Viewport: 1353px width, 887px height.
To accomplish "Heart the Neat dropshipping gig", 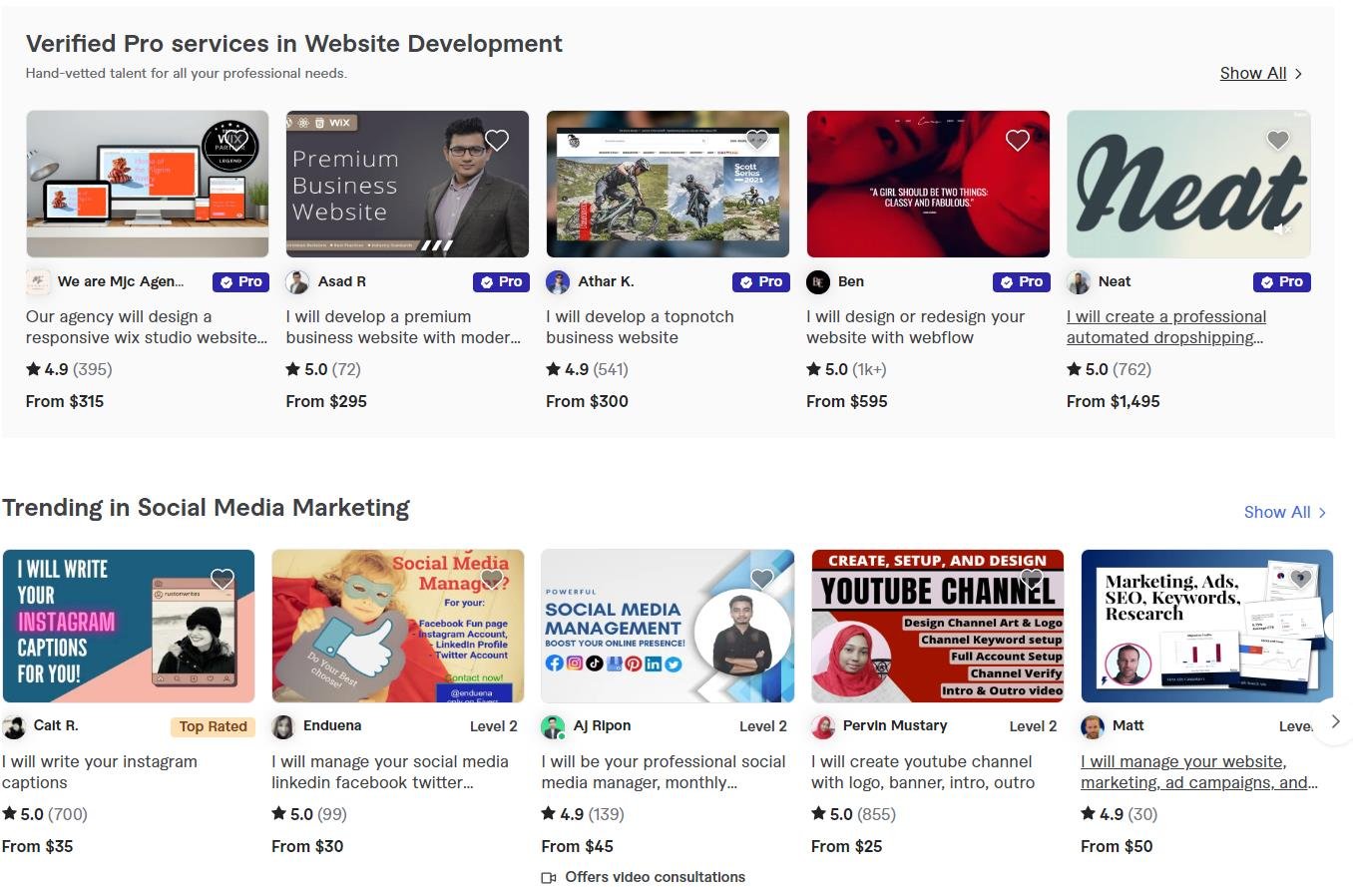I will pyautogui.click(x=1278, y=140).
